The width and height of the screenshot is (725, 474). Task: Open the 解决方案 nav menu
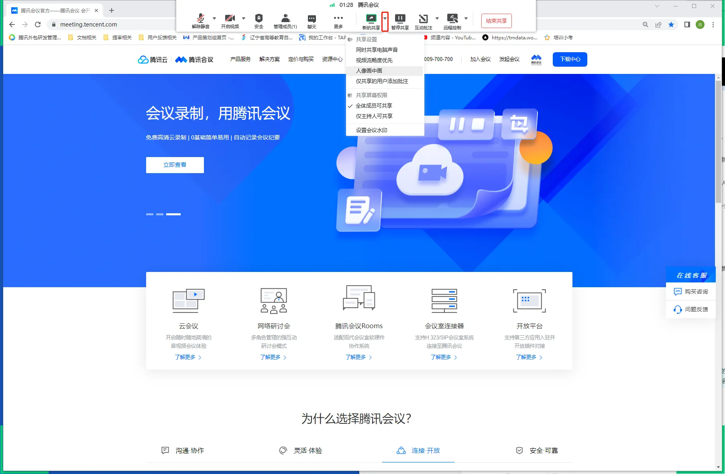[x=269, y=59]
